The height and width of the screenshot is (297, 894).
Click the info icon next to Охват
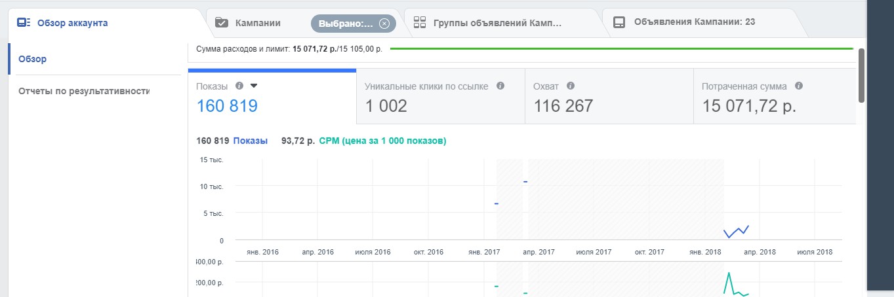(x=571, y=86)
